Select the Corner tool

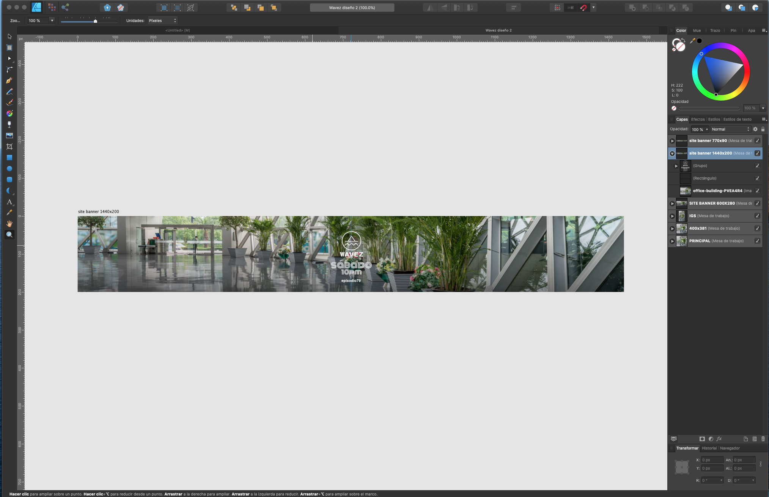9,69
